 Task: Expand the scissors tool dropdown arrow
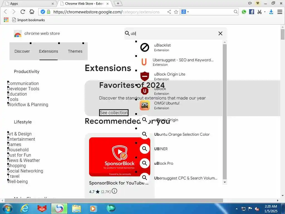265,12
